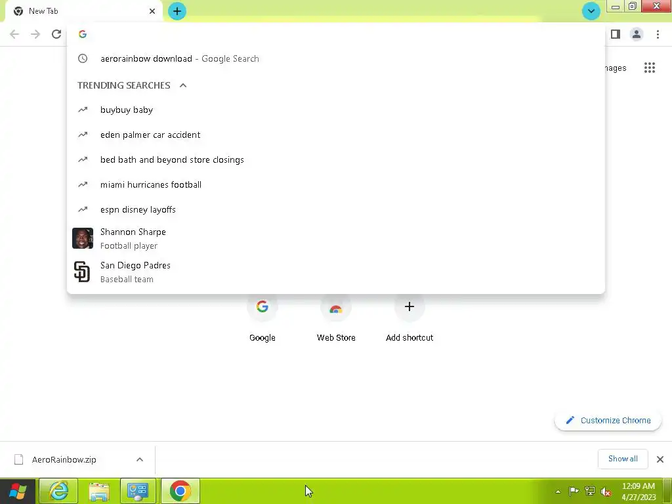
Task: Close the New Tab tab
Action: (152, 11)
